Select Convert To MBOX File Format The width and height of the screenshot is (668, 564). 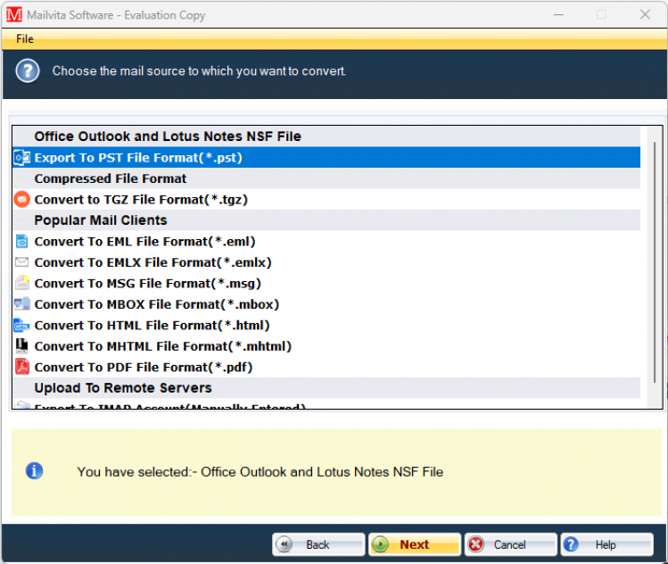click(x=326, y=304)
